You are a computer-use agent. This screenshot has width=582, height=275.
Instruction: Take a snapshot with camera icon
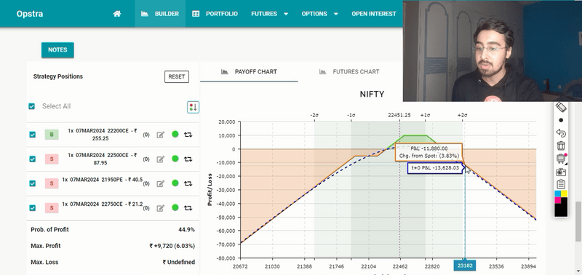[561, 172]
